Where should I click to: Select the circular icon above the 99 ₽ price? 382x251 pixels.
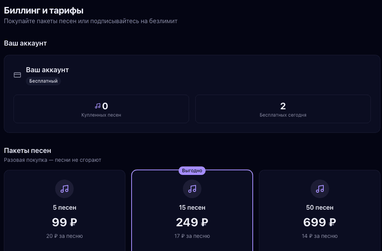(x=64, y=189)
